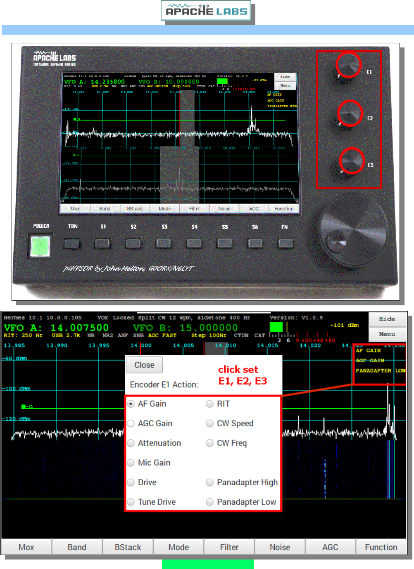Click the -101 dBm signal reading
This screenshot has height=569, width=414.
[344, 325]
